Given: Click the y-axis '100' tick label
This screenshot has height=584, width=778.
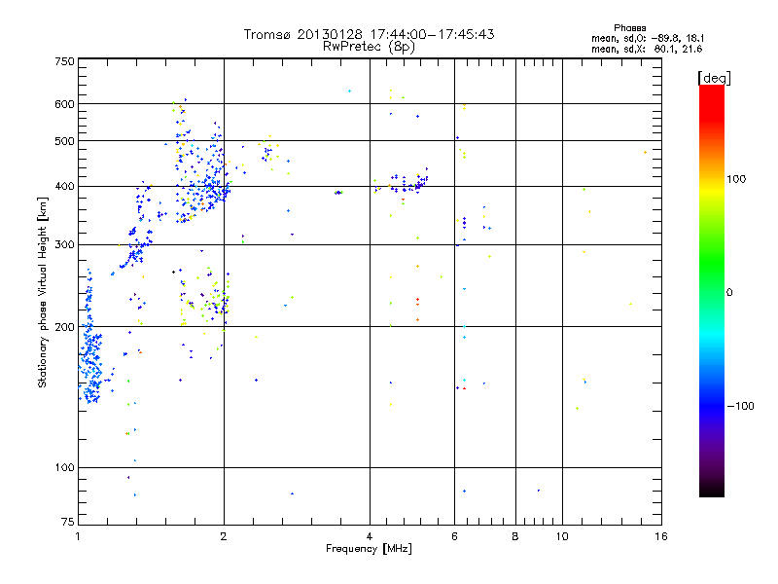Looking at the screenshot, I should pyautogui.click(x=64, y=468).
